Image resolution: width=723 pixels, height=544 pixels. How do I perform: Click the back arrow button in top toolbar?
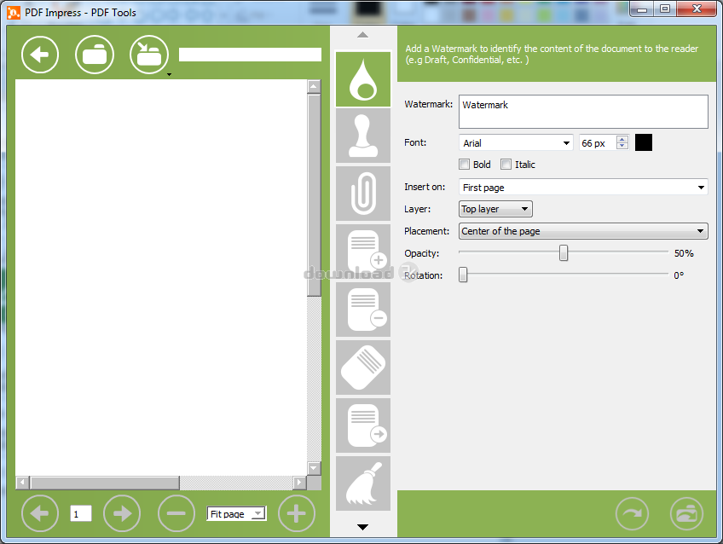(40, 55)
